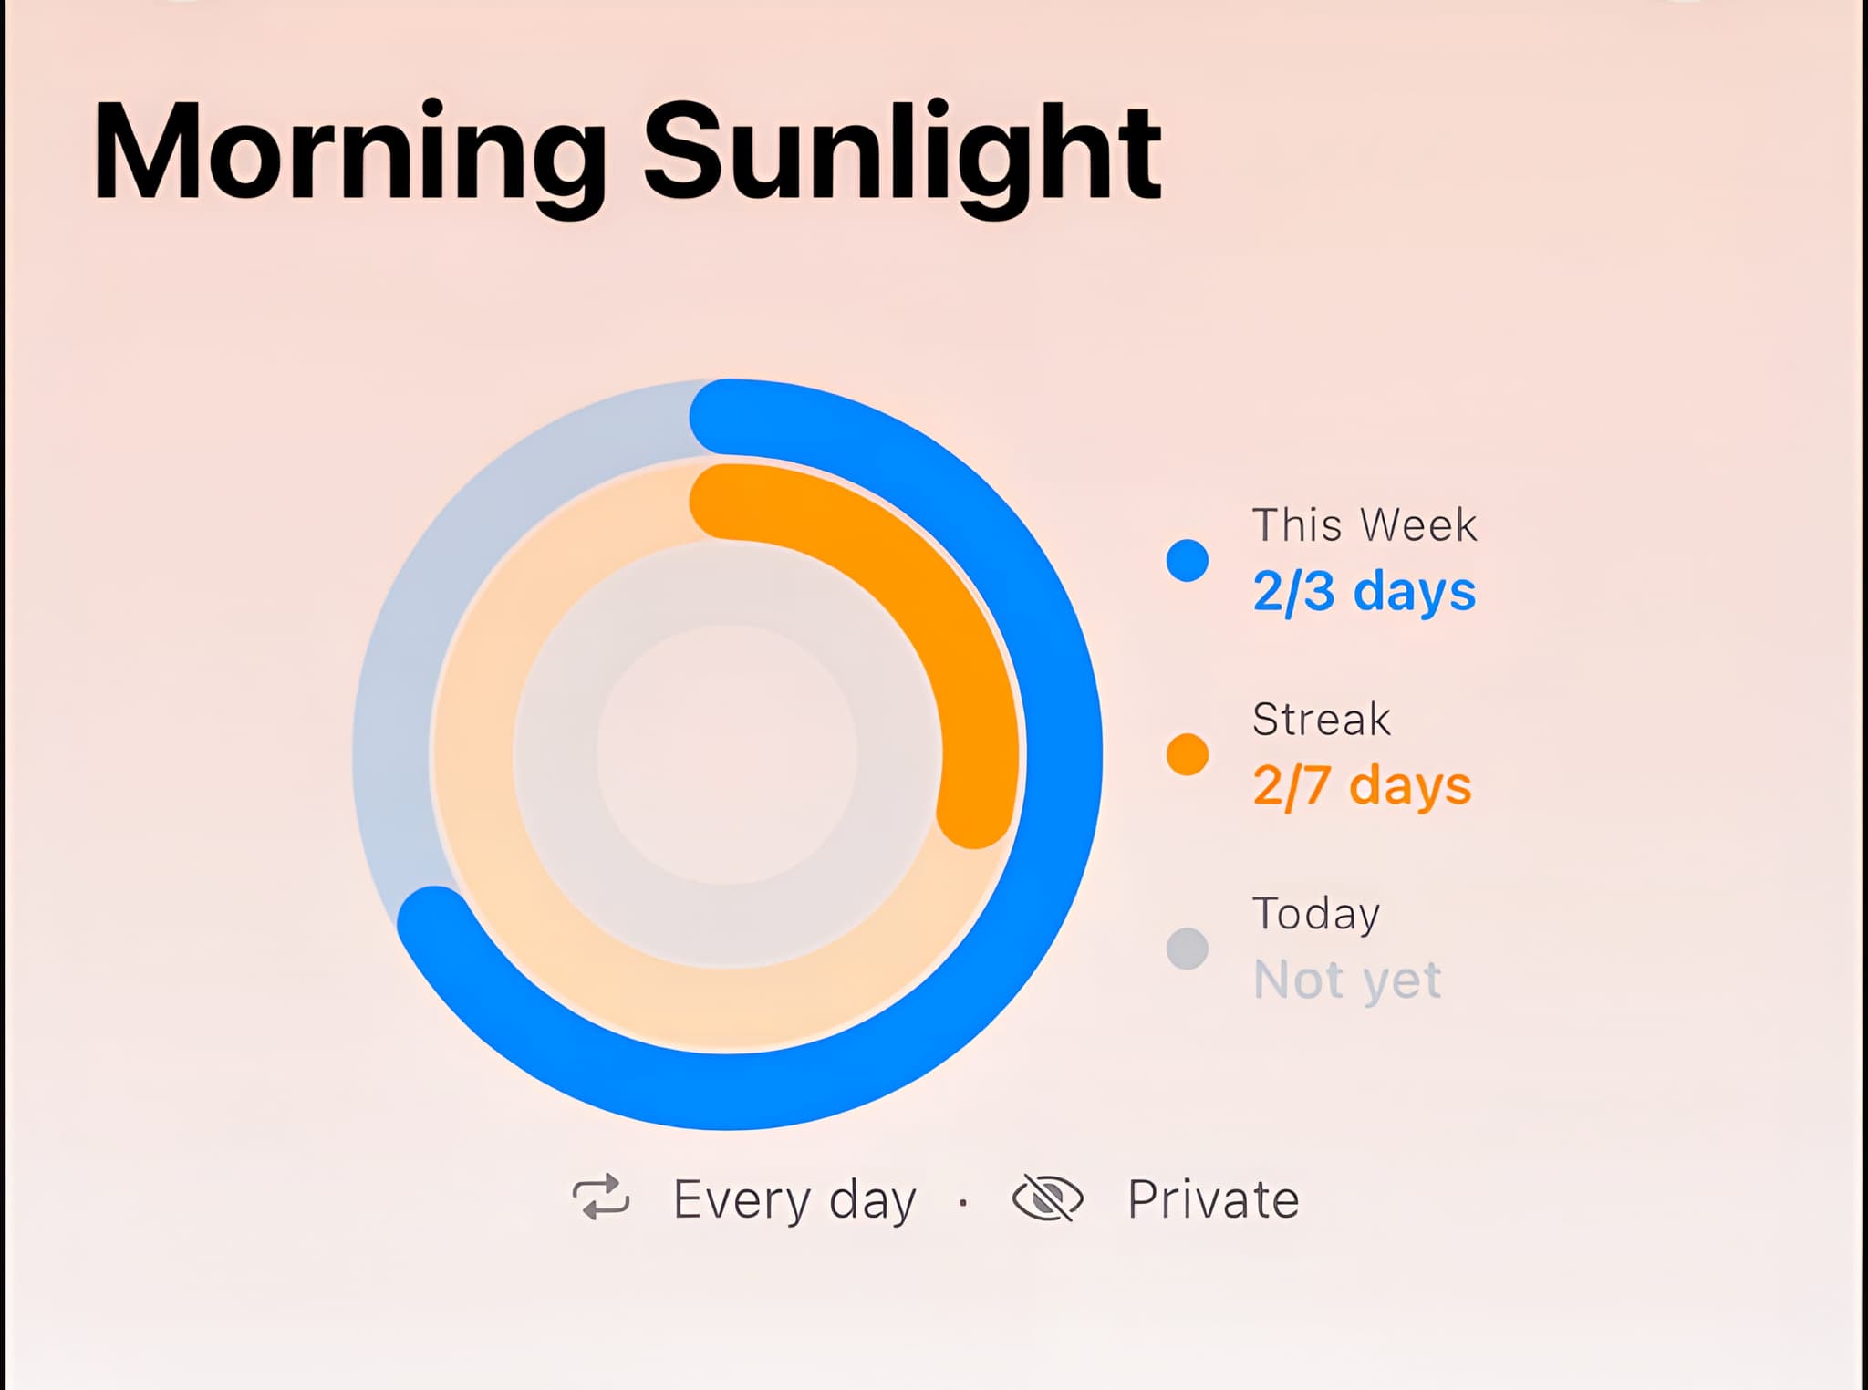Click the Morning Sunlight title
Viewport: 1868px width, 1390px height.
[628, 153]
